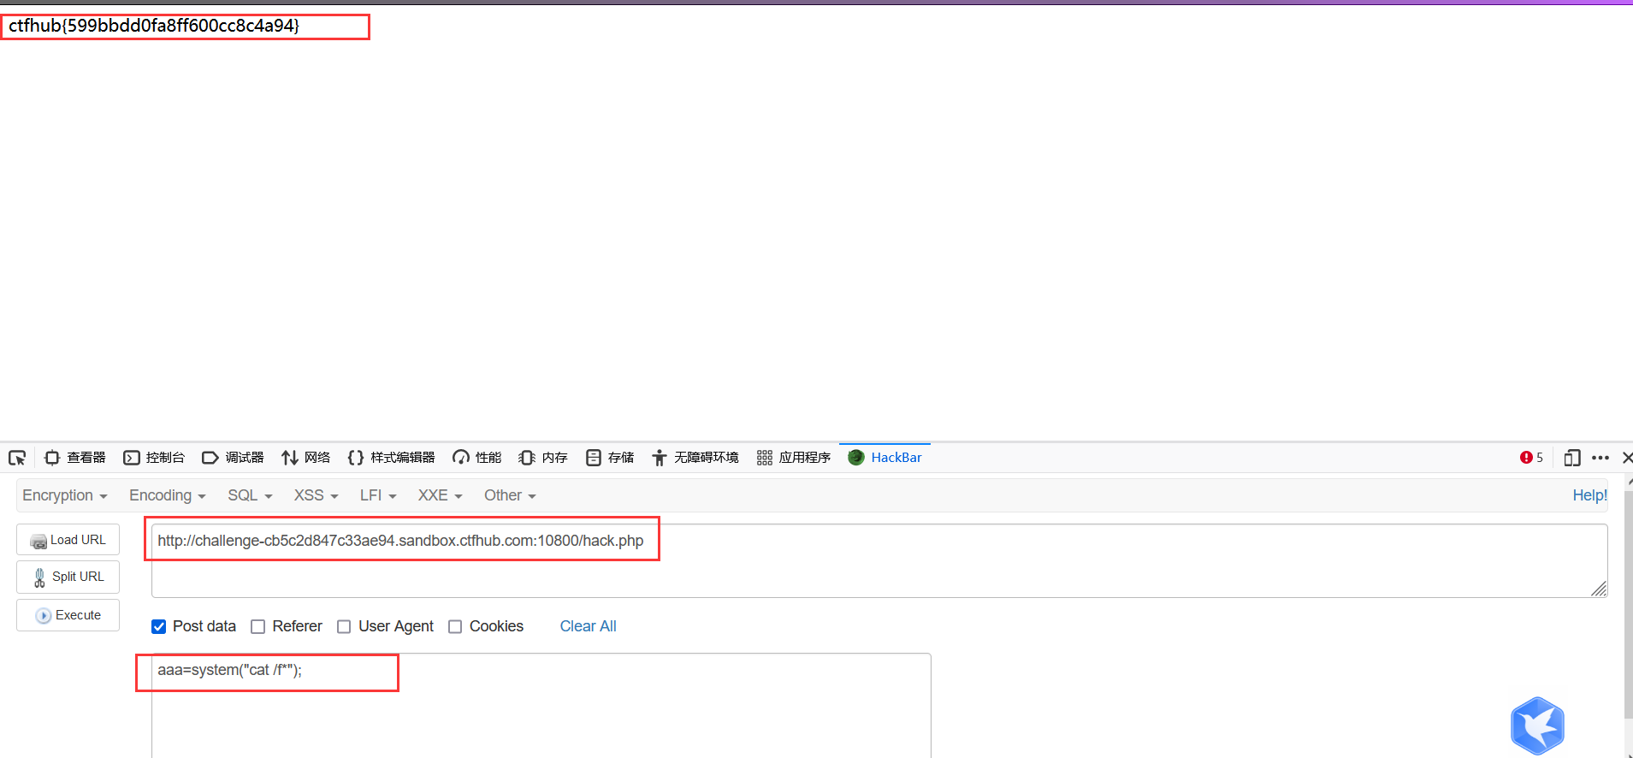Click the ctfhub flag text on page

pyautogui.click(x=154, y=26)
